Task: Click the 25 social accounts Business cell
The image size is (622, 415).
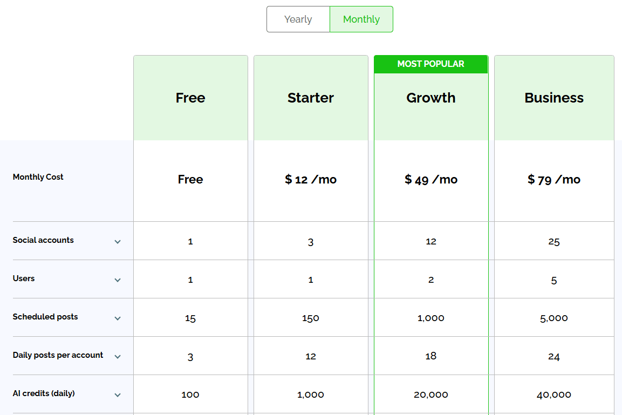Action: (554, 242)
